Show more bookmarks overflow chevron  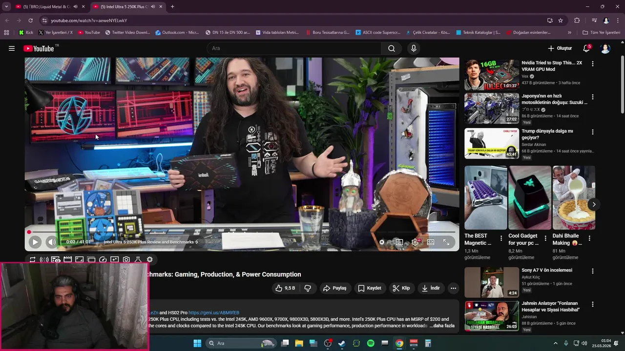pyautogui.click(x=569, y=33)
